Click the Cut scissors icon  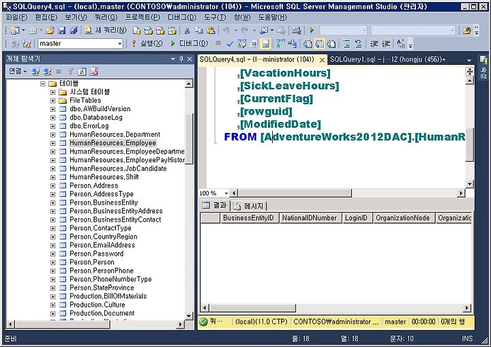[188, 31]
